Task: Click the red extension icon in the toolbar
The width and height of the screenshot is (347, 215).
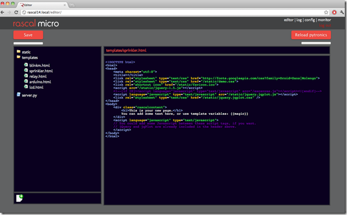Action: [x=334, y=12]
